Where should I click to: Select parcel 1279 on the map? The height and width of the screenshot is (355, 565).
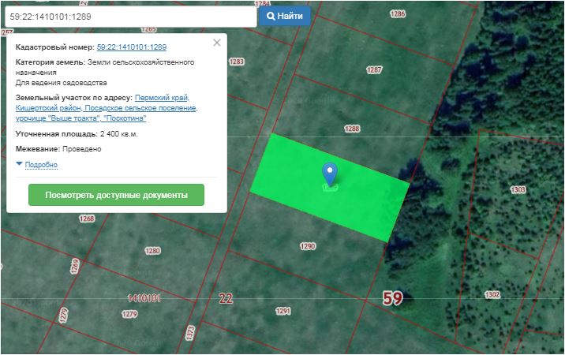130,314
